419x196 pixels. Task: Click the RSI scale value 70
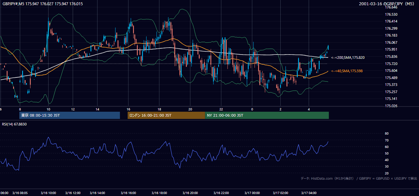387,140
